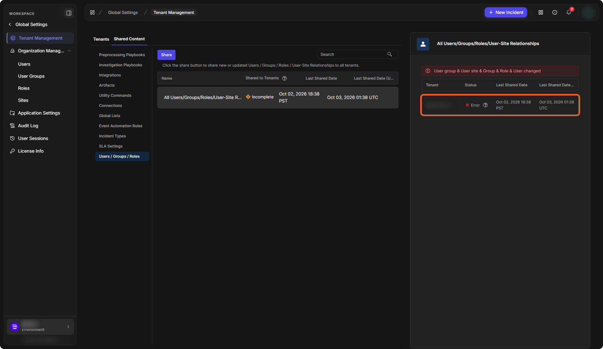
Task: Click the Error status X icon
Action: coord(467,105)
